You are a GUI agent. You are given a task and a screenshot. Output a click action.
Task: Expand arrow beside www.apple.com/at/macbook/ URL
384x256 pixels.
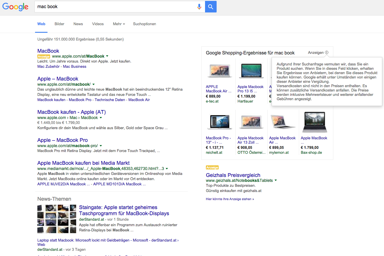(x=93, y=84)
